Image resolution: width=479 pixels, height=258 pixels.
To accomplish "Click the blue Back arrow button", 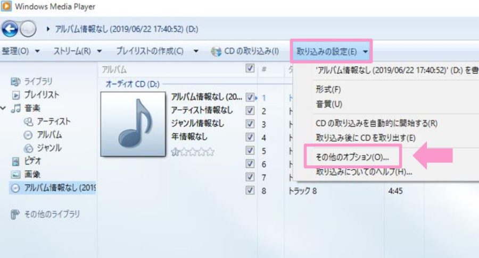I will click(10, 29).
